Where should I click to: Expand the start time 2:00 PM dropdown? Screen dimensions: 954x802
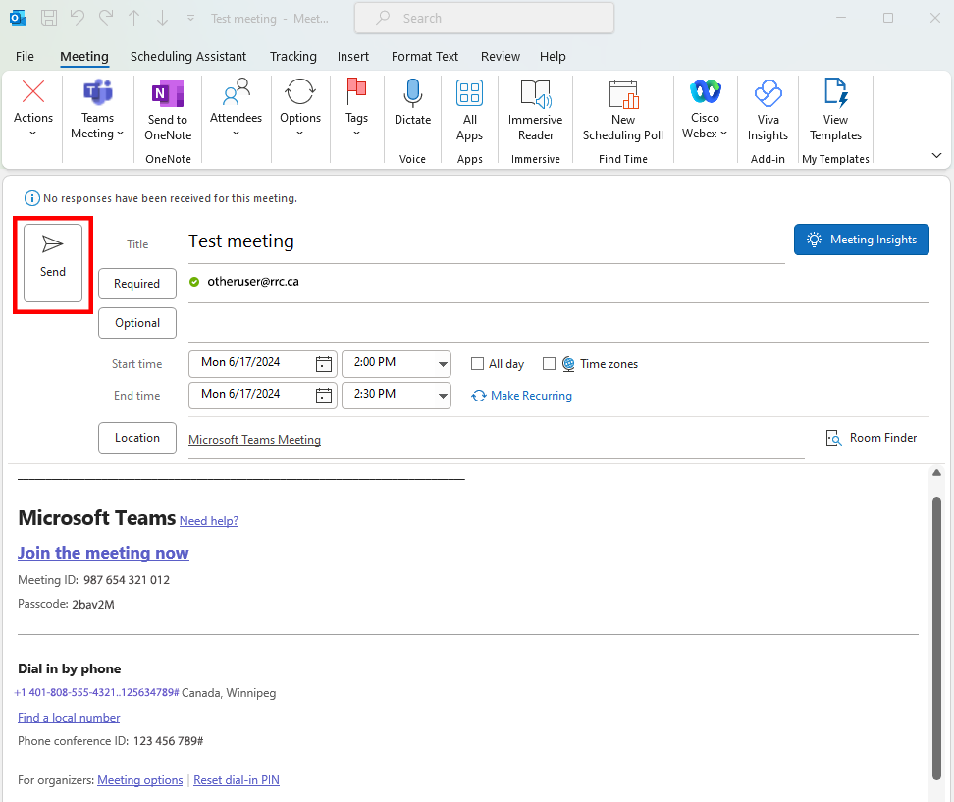pos(442,364)
